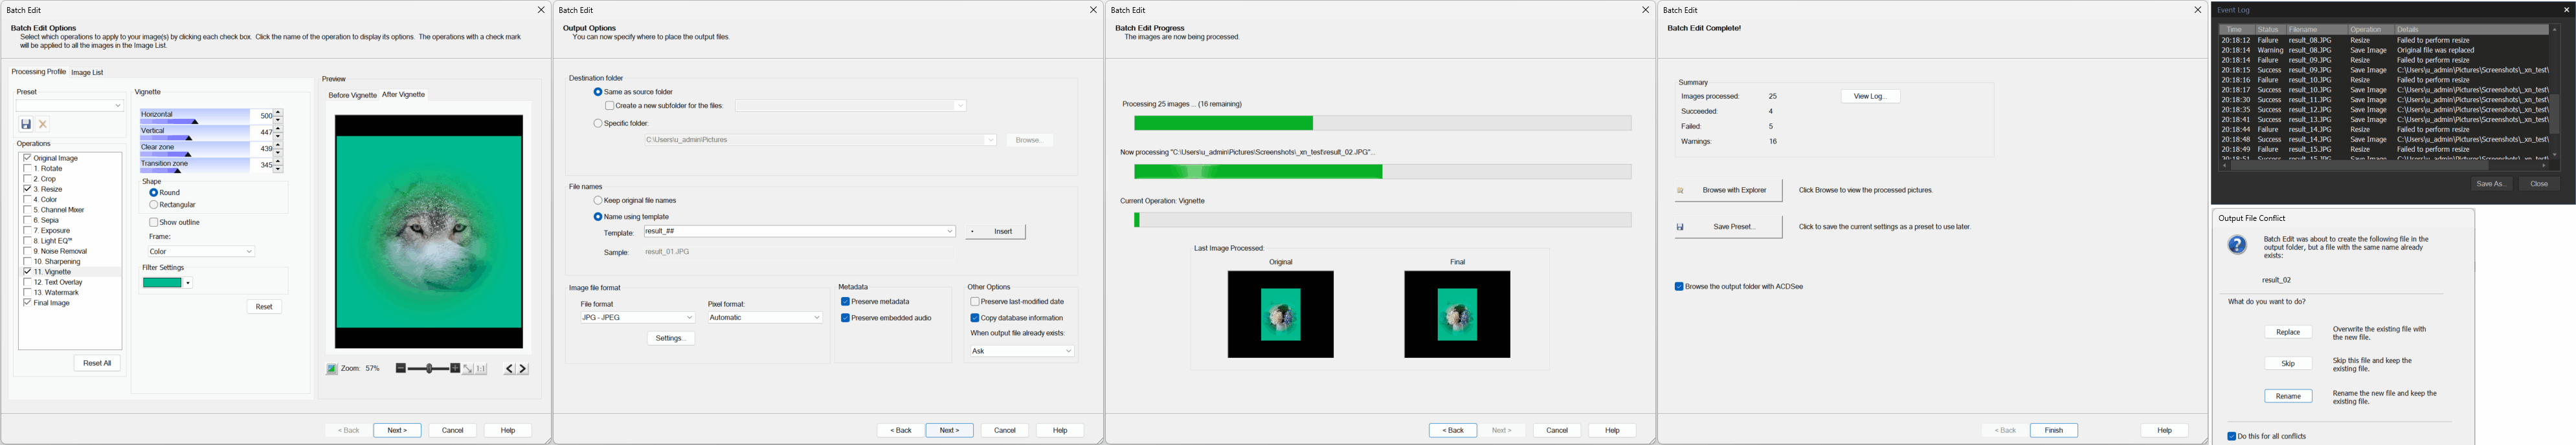The height and width of the screenshot is (445, 2576).
Task: Increase the Horizontal value with up spinner
Action: [279, 112]
